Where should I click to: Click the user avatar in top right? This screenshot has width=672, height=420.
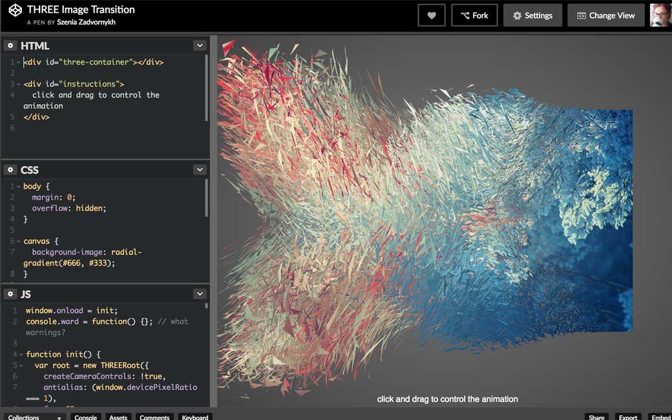coord(660,16)
